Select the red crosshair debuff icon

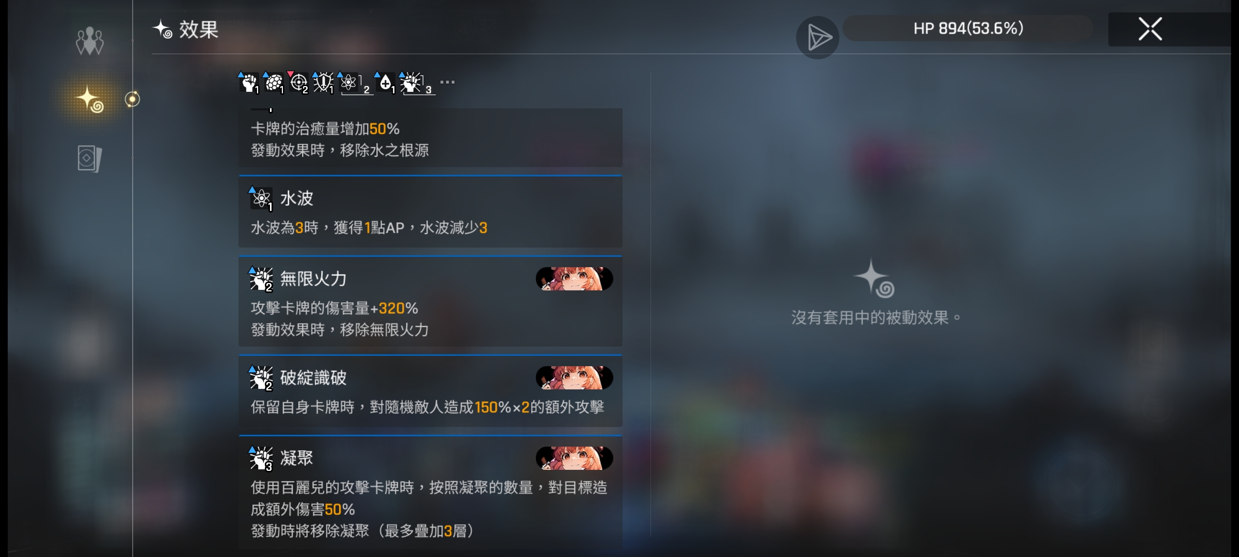pyautogui.click(x=298, y=83)
